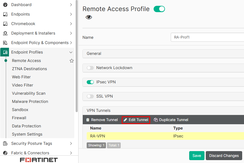Screen dimensions: 244x163
Task: Expand Security Posture Tags
Action: [x=71, y=143]
